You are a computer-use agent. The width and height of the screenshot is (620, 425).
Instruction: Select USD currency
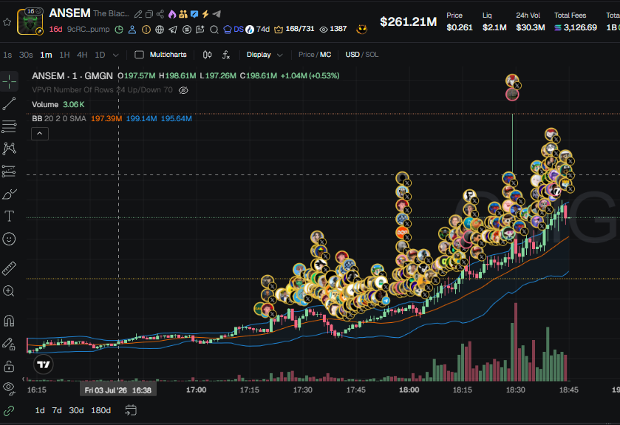point(352,55)
